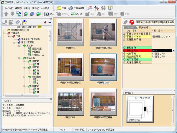This screenshot has height=133, width=177.
Task: Select the 工種 tree level tab
Action: pos(29,27)
